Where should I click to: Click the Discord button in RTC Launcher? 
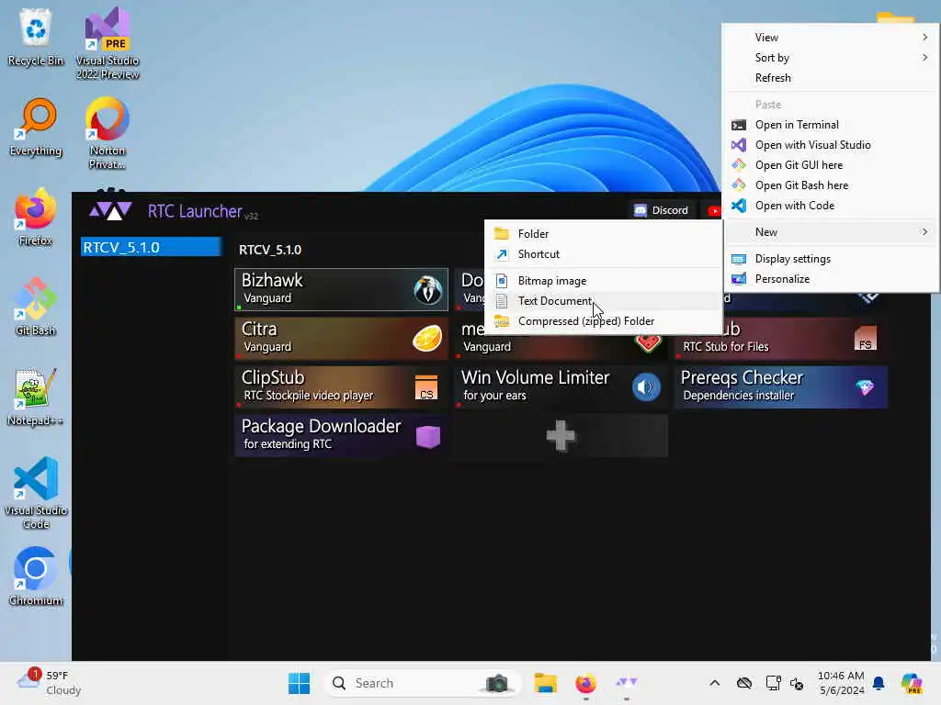(x=662, y=210)
